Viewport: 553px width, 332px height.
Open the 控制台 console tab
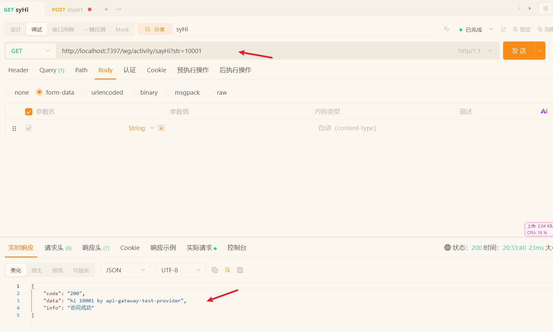237,248
